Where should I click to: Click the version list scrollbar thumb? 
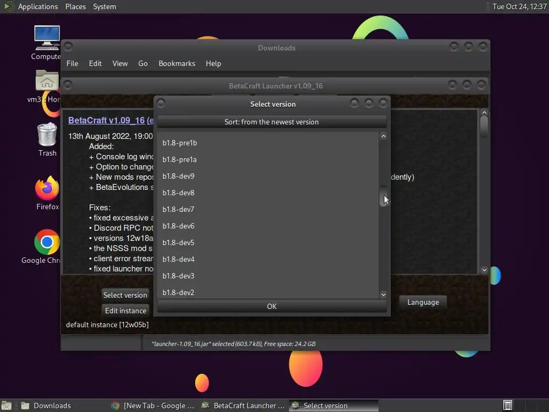(x=383, y=196)
